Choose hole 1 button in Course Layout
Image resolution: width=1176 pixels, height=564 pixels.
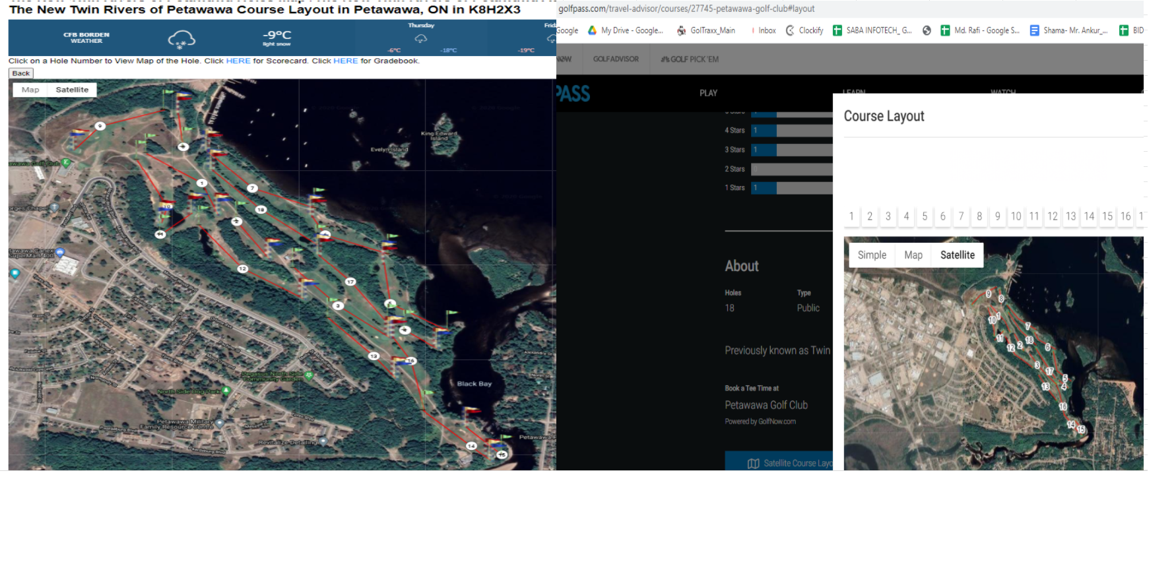coord(851,216)
